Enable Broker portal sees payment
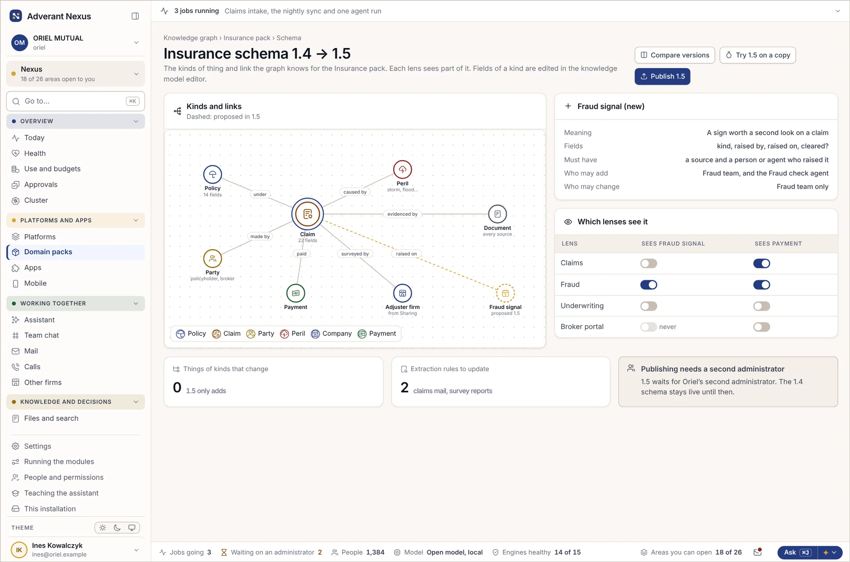 tap(762, 326)
